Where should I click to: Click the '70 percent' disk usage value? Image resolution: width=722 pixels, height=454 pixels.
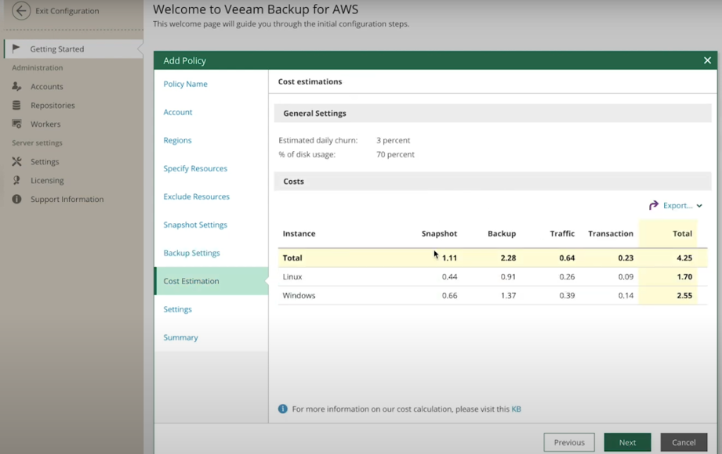[395, 154]
